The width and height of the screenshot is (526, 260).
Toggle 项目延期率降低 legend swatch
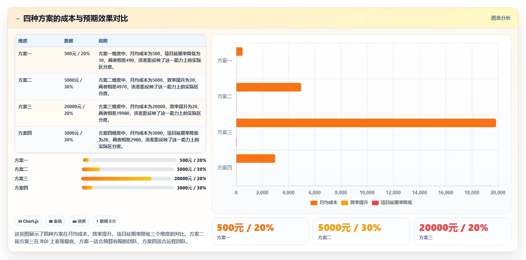tap(375, 203)
